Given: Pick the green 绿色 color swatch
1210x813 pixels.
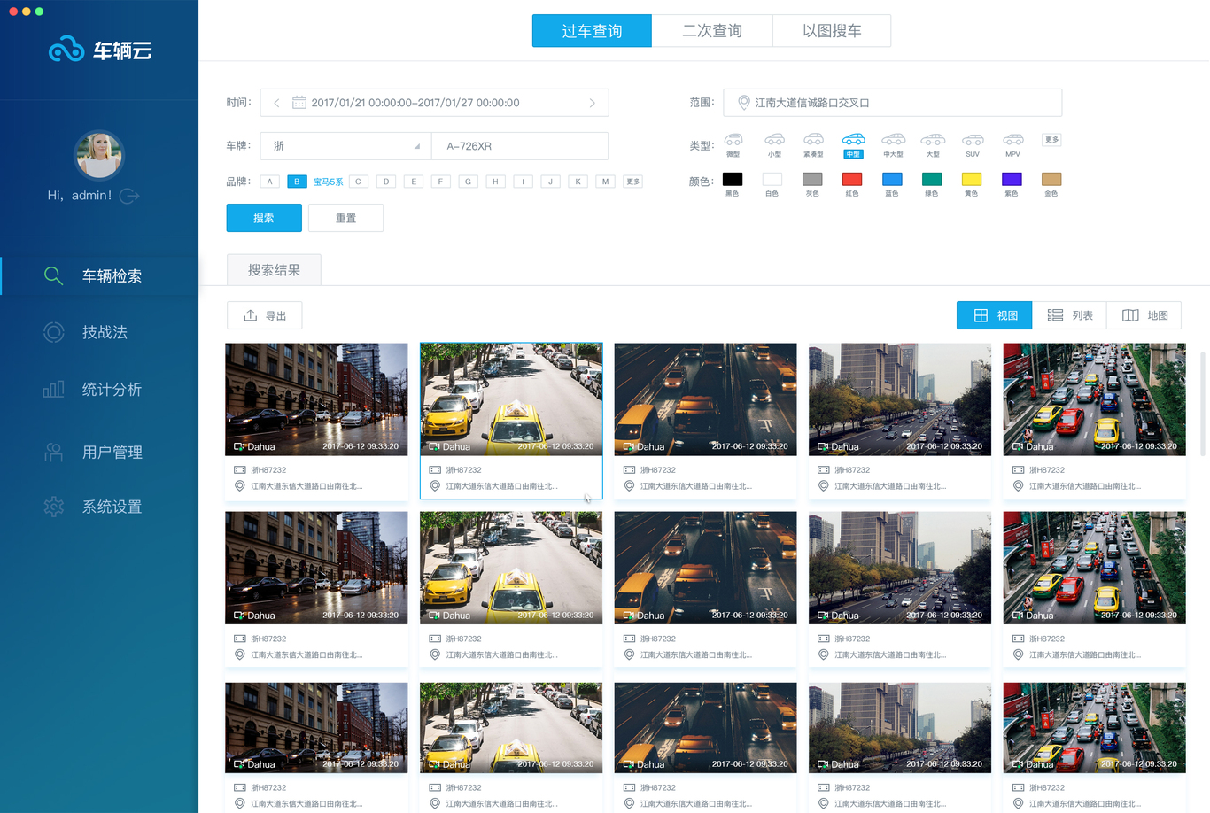Looking at the screenshot, I should point(932,180).
